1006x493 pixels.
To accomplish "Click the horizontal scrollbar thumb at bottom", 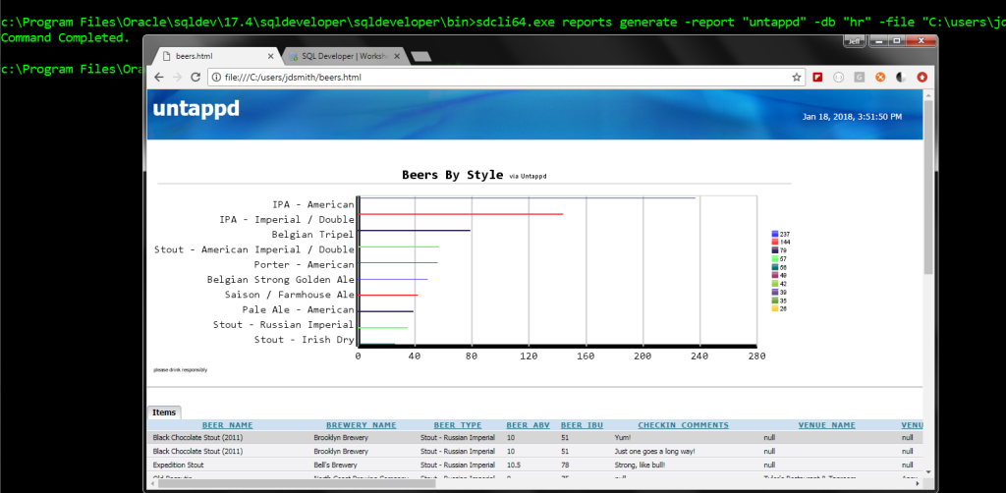I will (295, 483).
